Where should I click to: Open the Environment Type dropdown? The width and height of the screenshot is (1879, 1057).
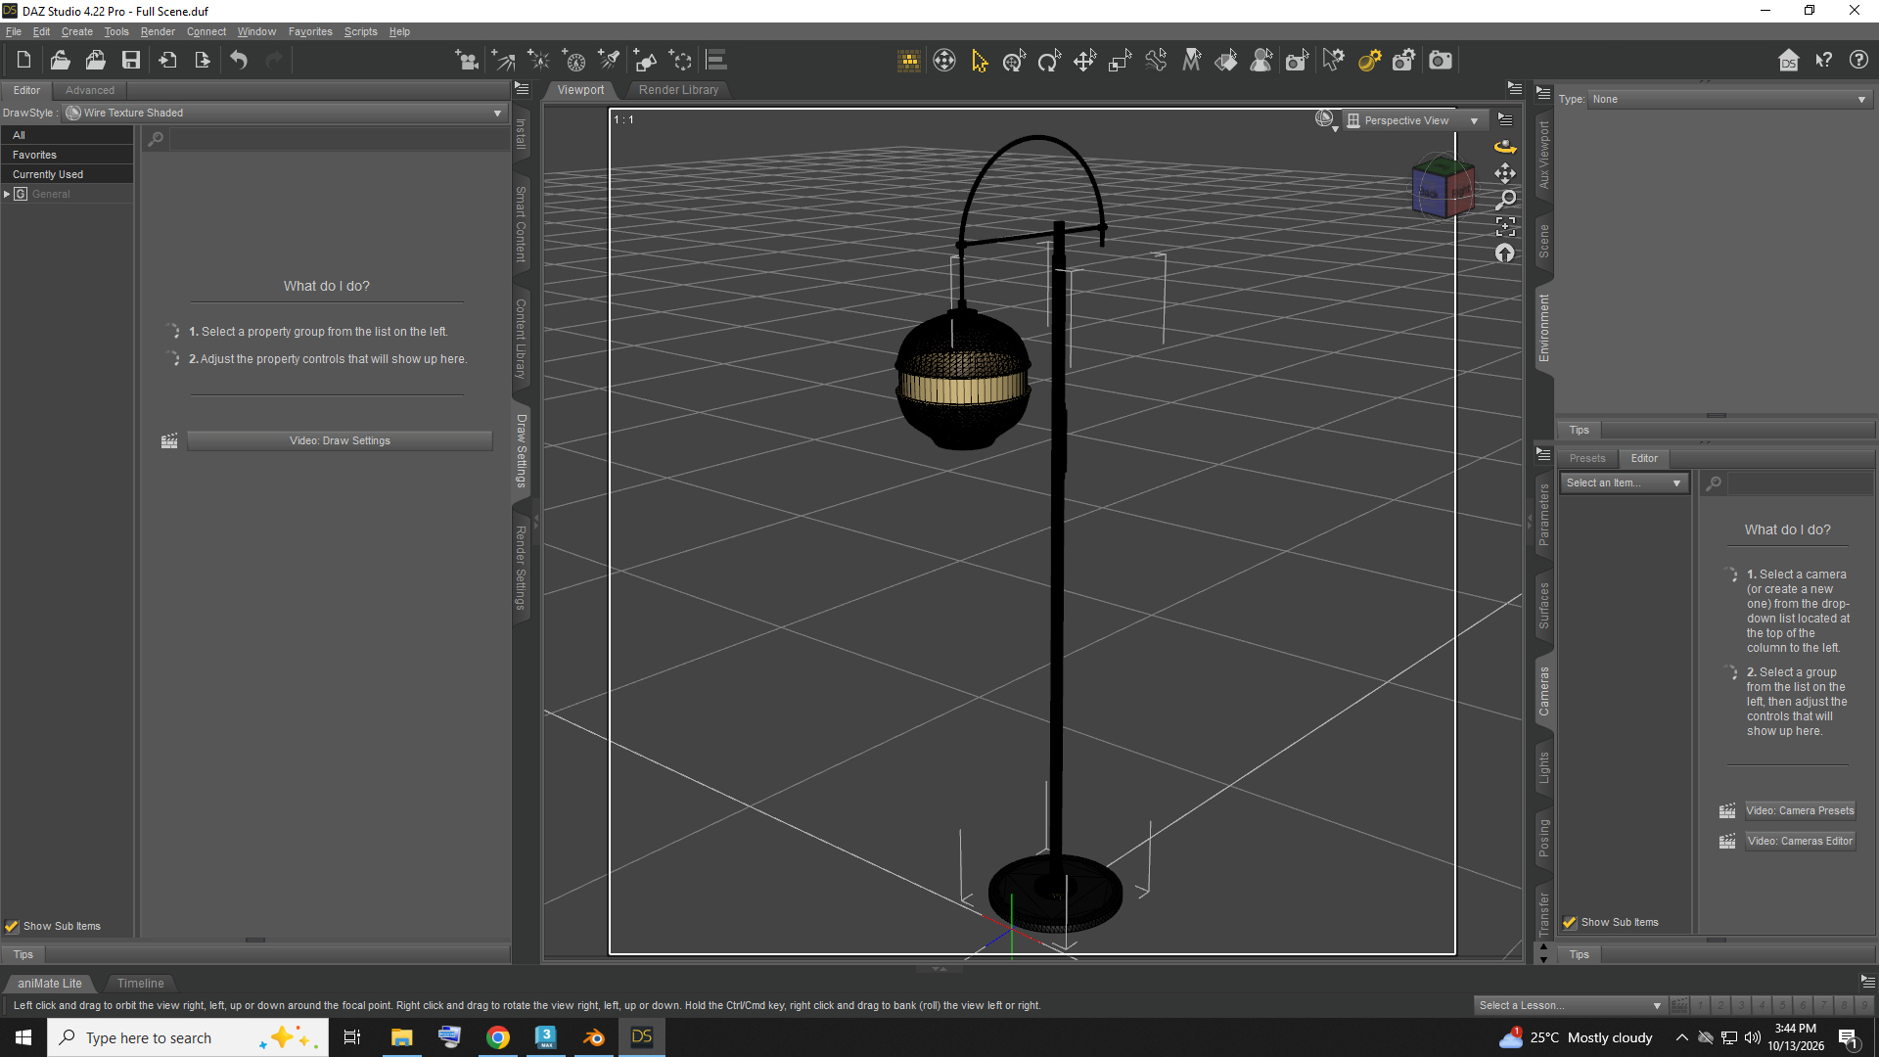[1729, 99]
